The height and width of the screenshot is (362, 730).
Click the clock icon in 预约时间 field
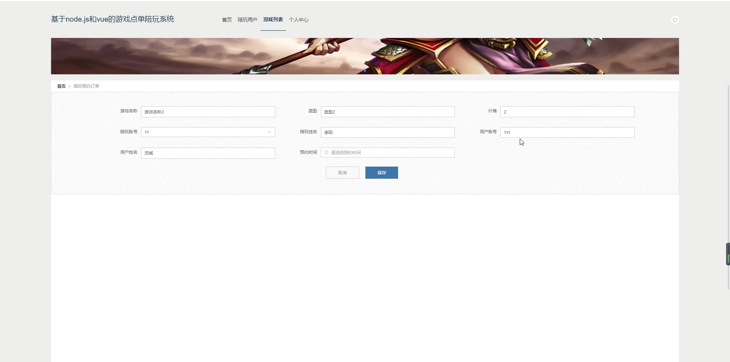click(x=326, y=153)
